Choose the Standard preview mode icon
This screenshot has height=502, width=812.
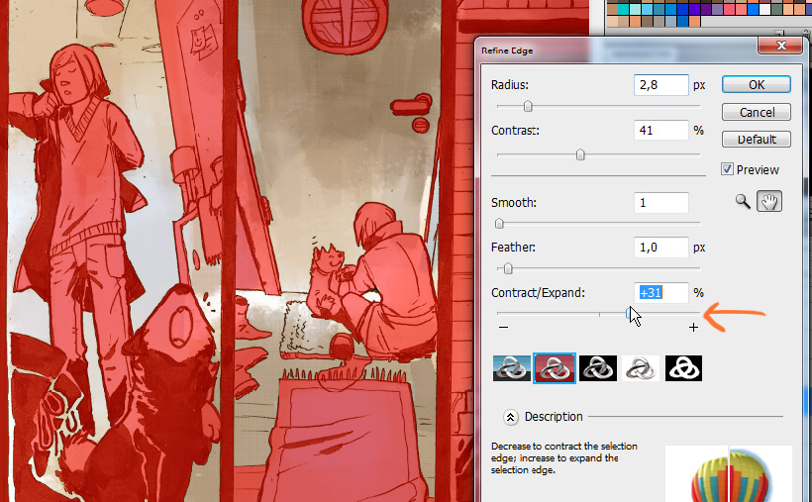click(511, 368)
